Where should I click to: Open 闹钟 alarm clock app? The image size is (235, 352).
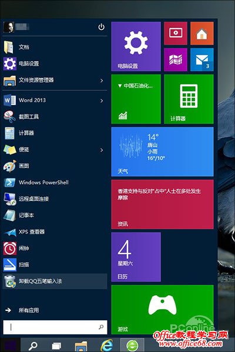55,248
